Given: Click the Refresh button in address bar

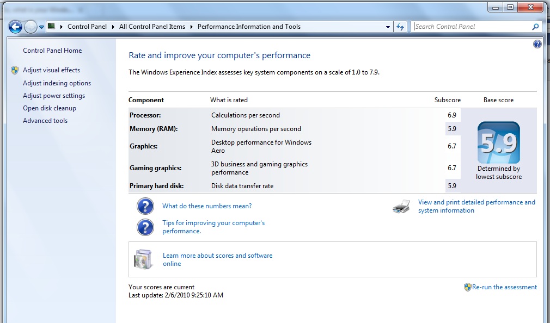Looking at the screenshot, I should [400, 27].
